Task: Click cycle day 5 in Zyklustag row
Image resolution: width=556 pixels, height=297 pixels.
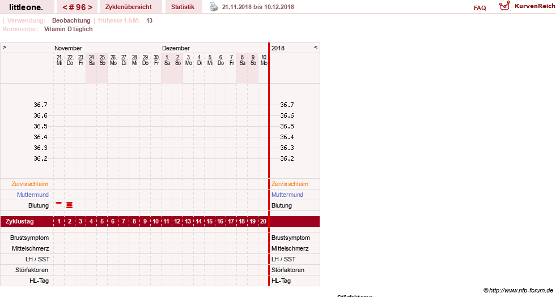Action: coord(102,222)
